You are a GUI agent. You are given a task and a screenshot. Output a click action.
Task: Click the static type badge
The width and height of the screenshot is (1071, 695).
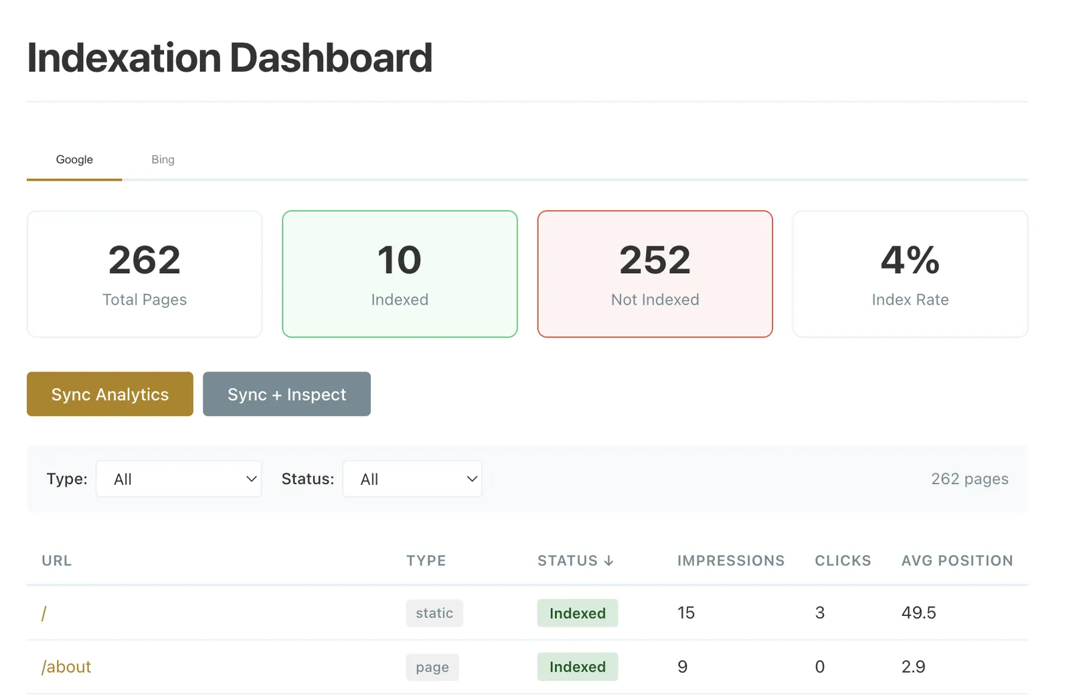tap(434, 613)
